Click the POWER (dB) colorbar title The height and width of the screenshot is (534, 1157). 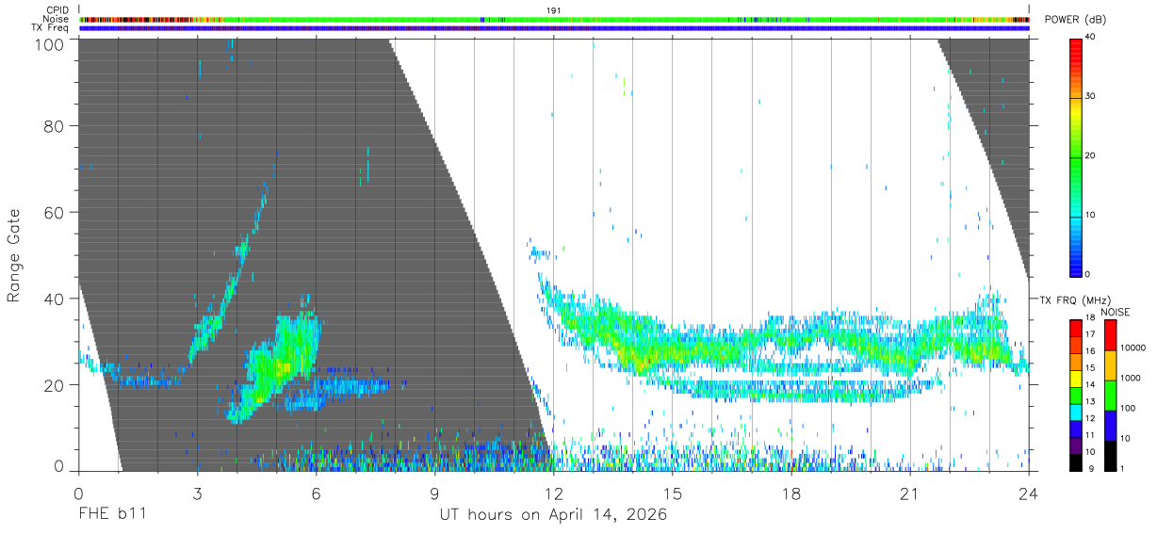pyautogui.click(x=1074, y=20)
